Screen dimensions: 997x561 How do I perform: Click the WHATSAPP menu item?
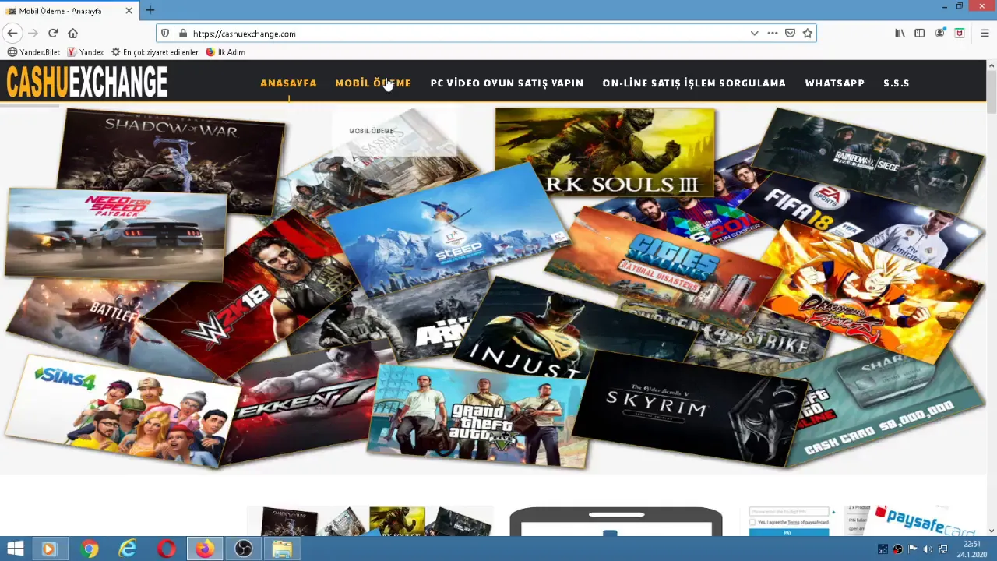[x=835, y=83]
